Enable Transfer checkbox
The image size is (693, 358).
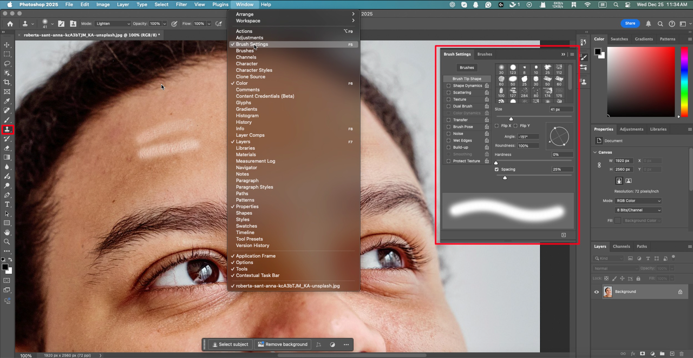pos(448,120)
